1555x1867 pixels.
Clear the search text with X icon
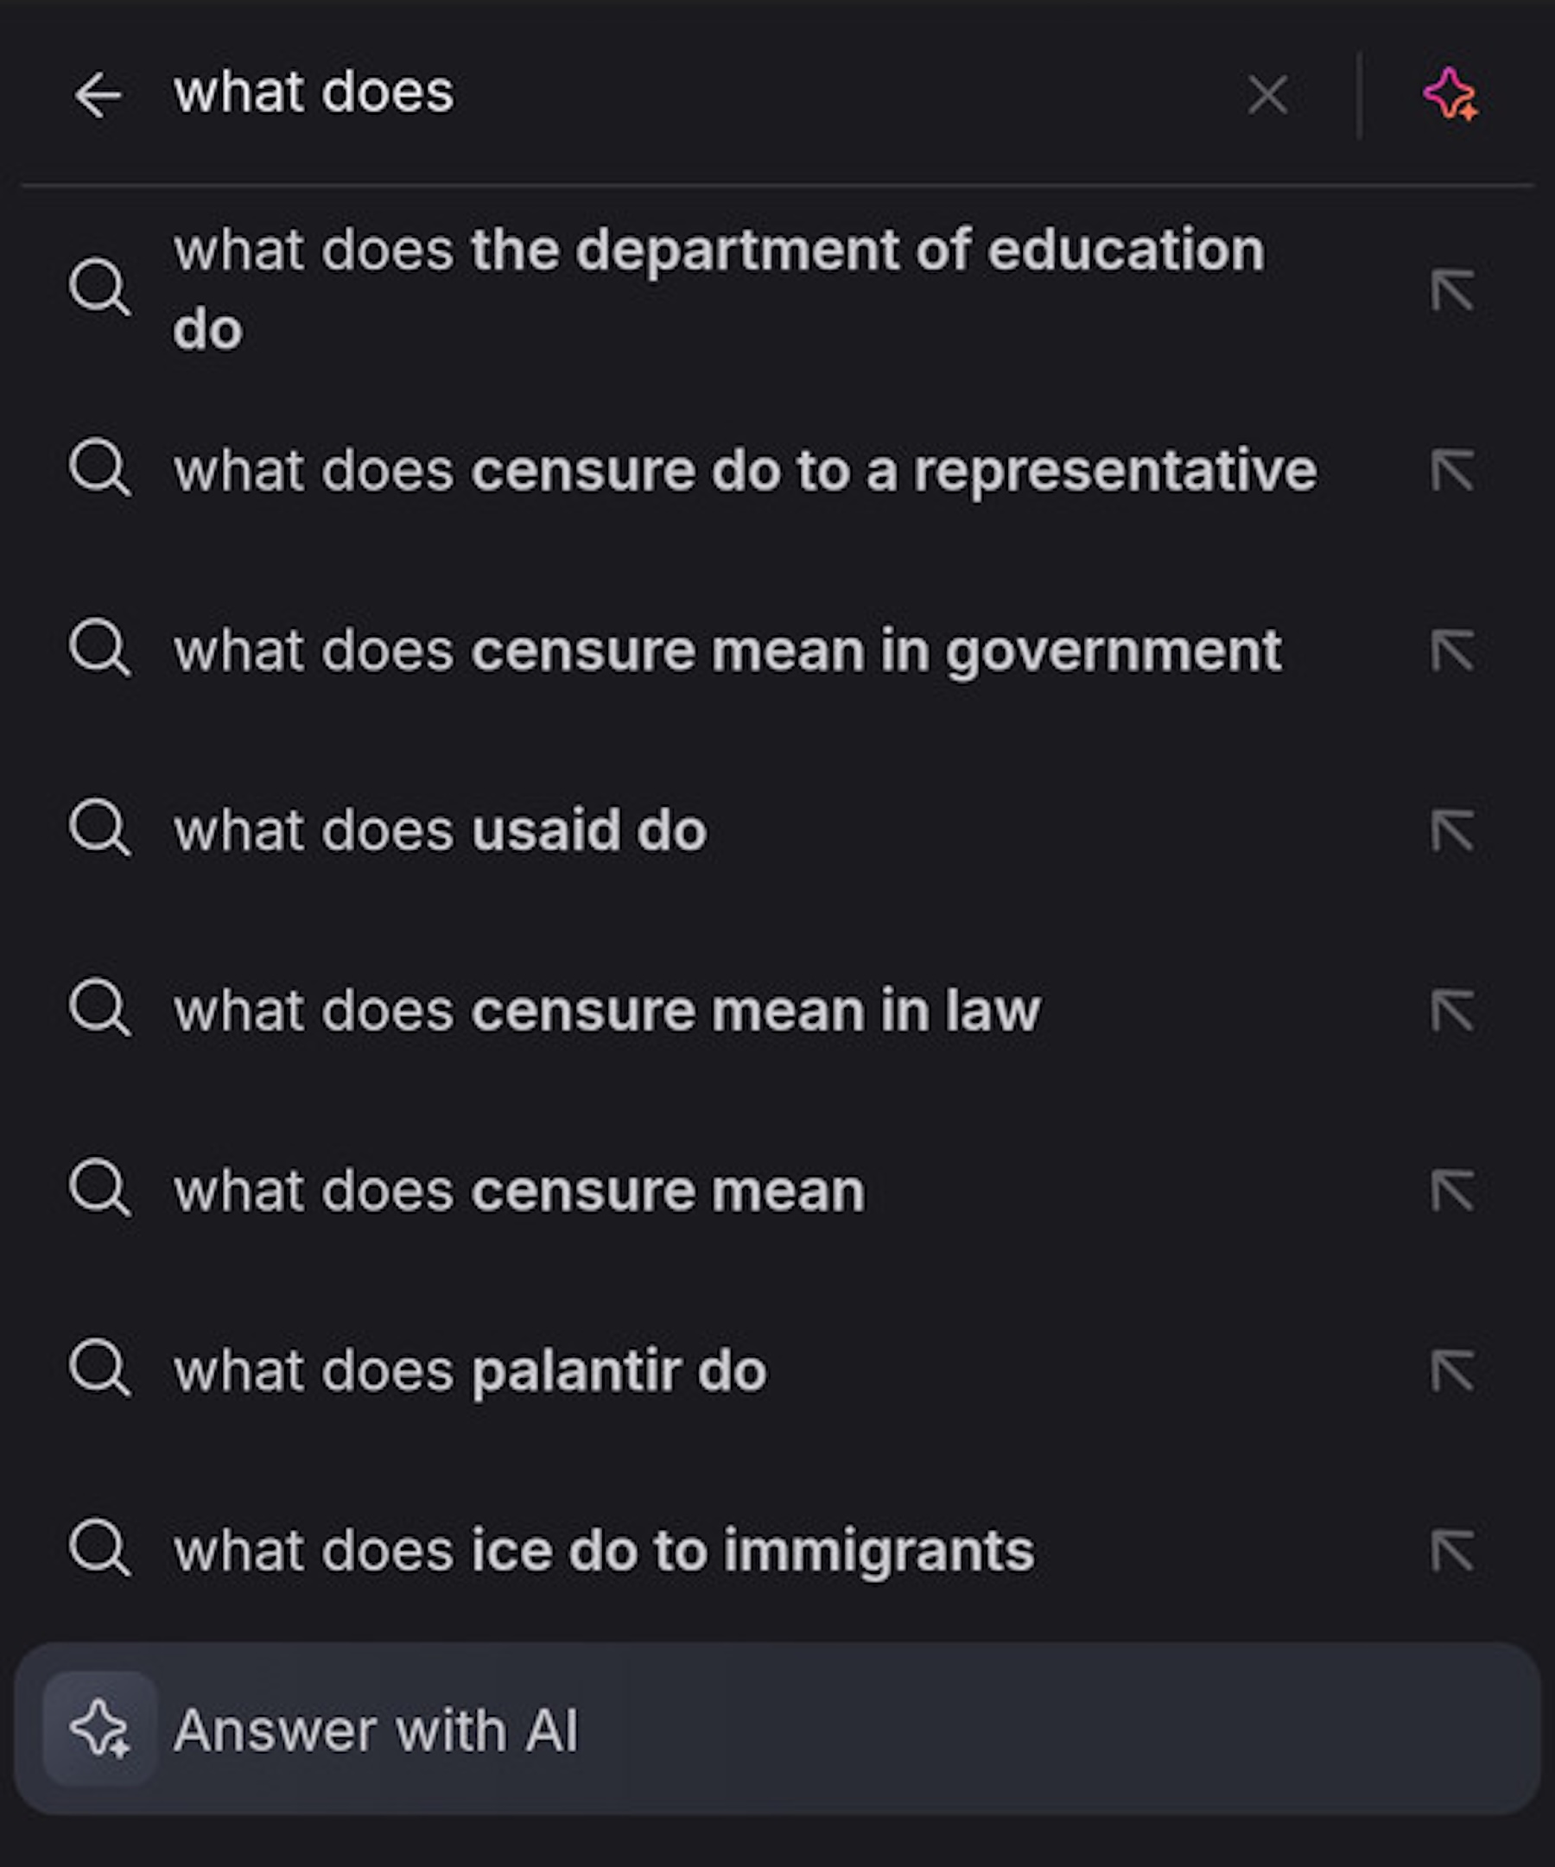pos(1267,95)
